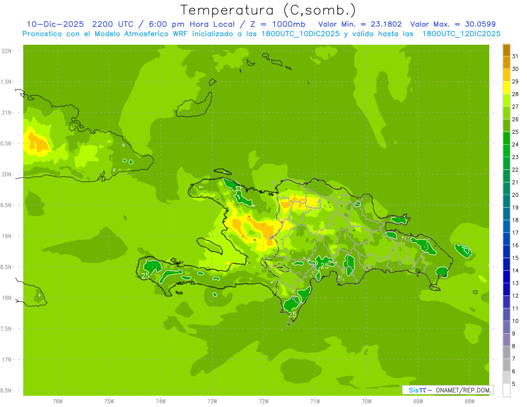Select the '1800UTC_12DIC2025' valid-until time text
This screenshot has width=527, height=407.
462,34
